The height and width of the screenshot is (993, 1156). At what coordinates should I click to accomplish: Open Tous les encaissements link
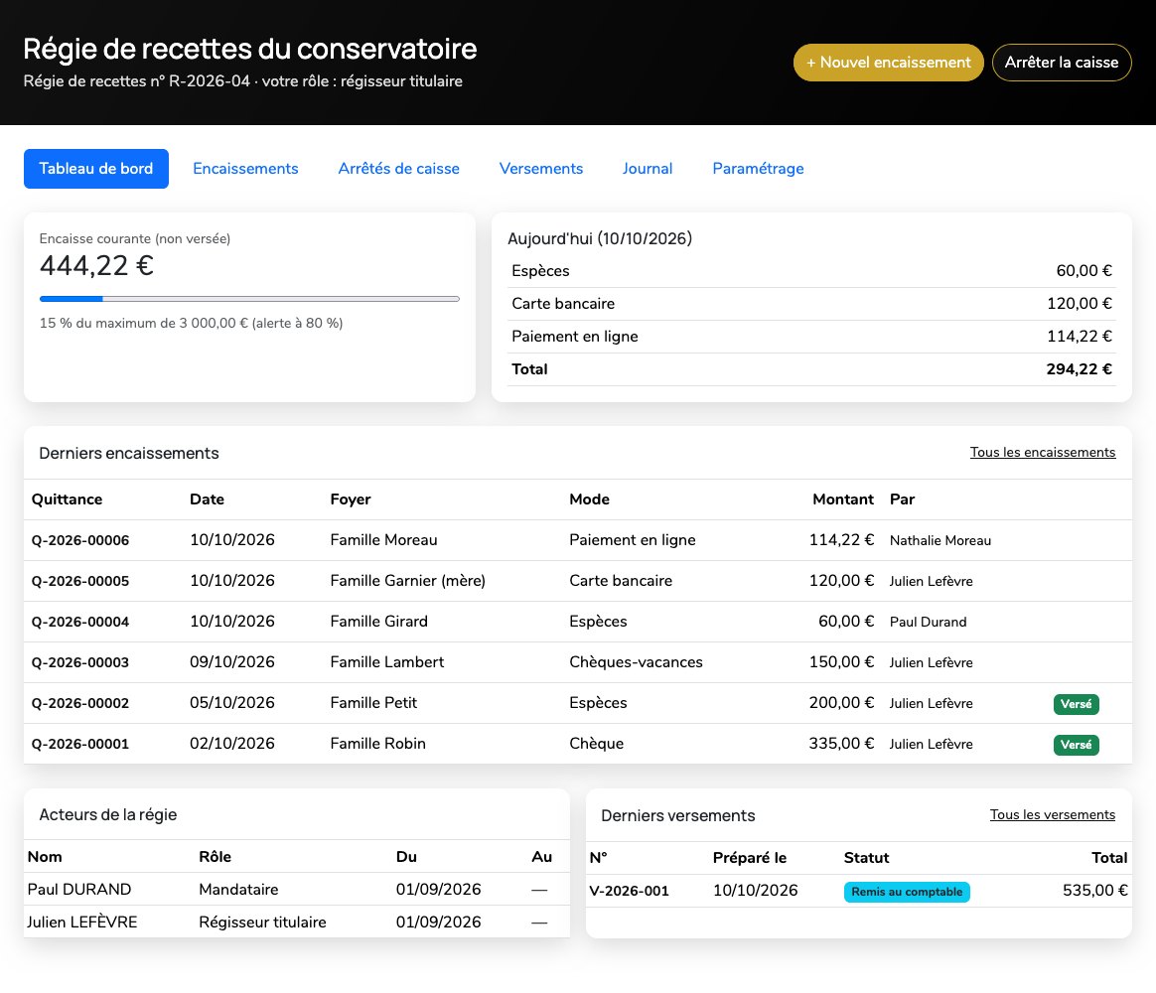tap(1043, 452)
